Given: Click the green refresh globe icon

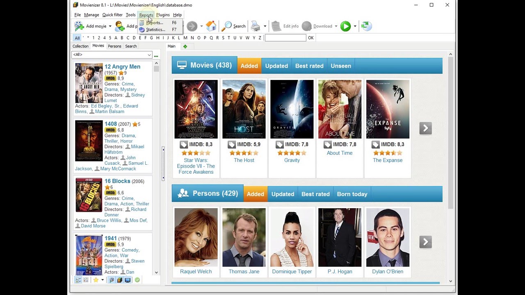Looking at the screenshot, I should pyautogui.click(x=366, y=26).
